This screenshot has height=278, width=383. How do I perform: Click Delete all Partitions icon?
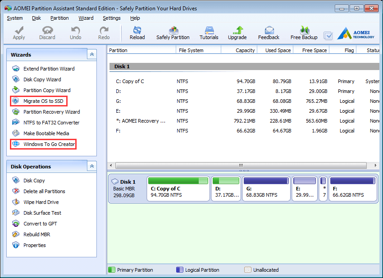(x=16, y=191)
